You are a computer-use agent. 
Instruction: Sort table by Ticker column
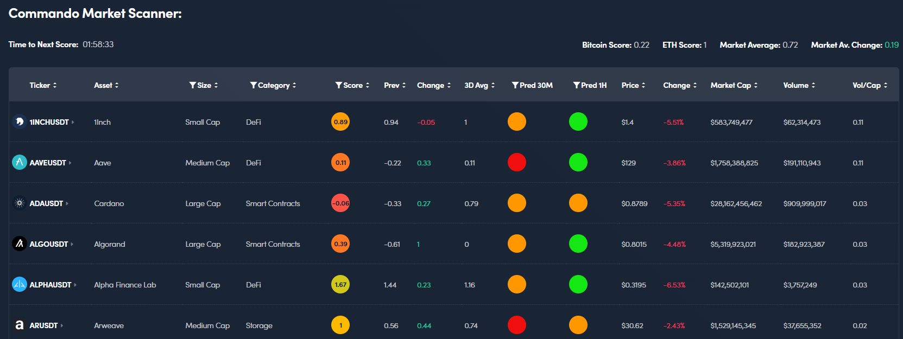pyautogui.click(x=43, y=85)
